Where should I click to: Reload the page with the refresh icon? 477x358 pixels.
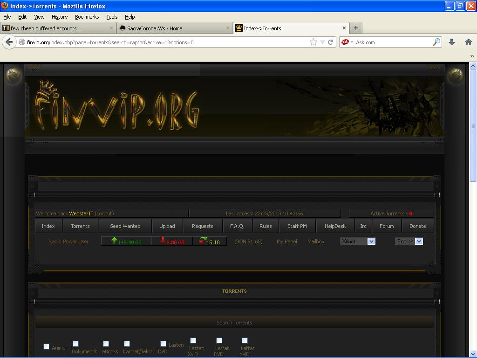(x=331, y=42)
